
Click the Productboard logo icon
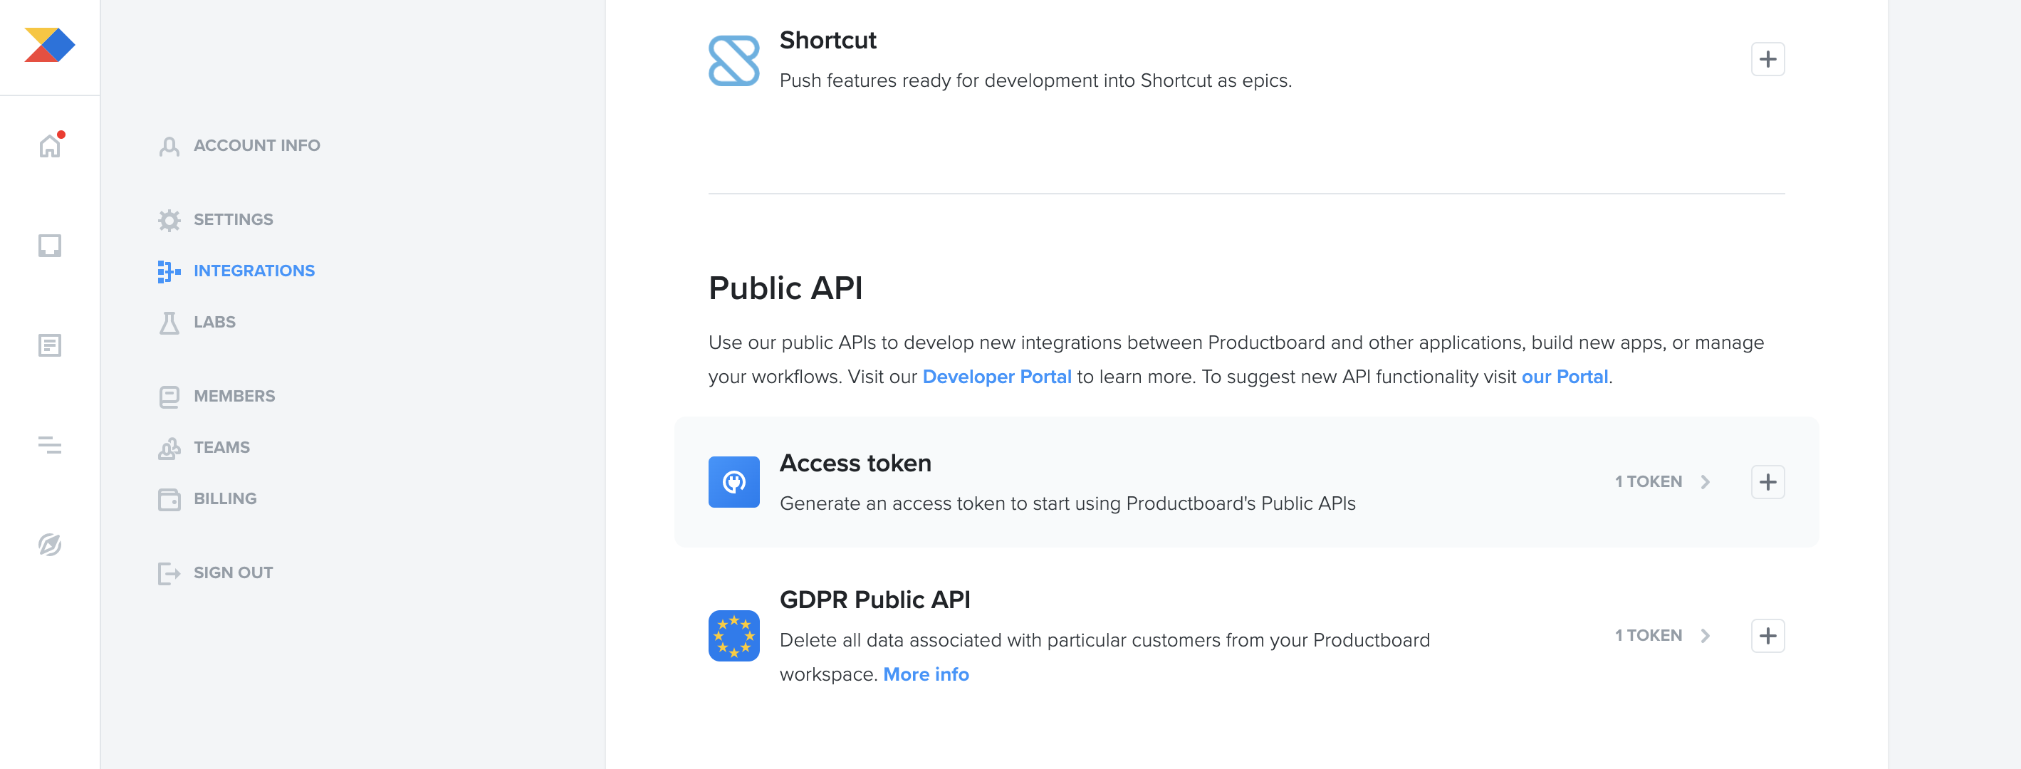(49, 45)
